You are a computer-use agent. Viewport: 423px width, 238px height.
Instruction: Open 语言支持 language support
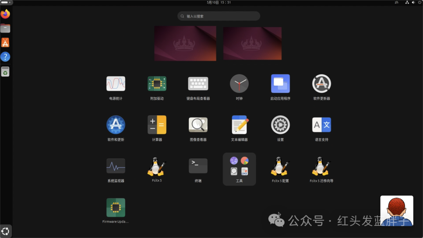(321, 124)
